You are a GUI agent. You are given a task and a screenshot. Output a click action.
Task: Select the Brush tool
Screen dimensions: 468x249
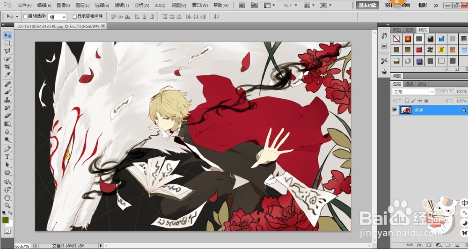click(x=7, y=92)
